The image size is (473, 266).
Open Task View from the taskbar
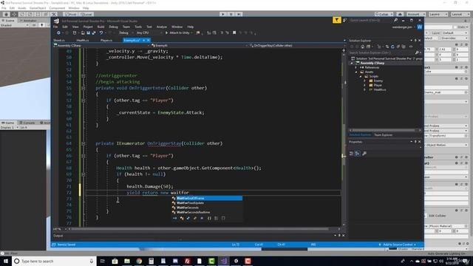[x=102, y=261]
